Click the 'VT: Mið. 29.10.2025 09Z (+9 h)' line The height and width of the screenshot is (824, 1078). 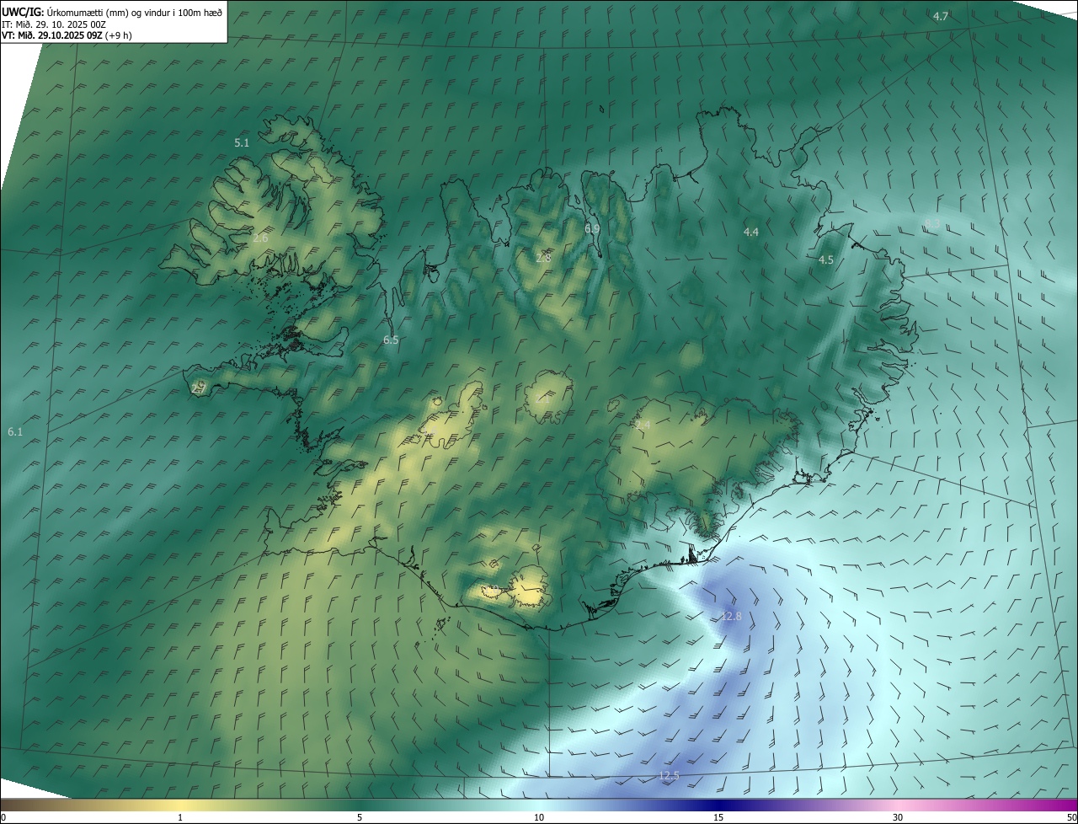click(x=67, y=35)
